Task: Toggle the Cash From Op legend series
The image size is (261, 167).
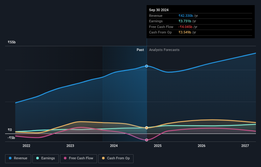Action: [116, 158]
